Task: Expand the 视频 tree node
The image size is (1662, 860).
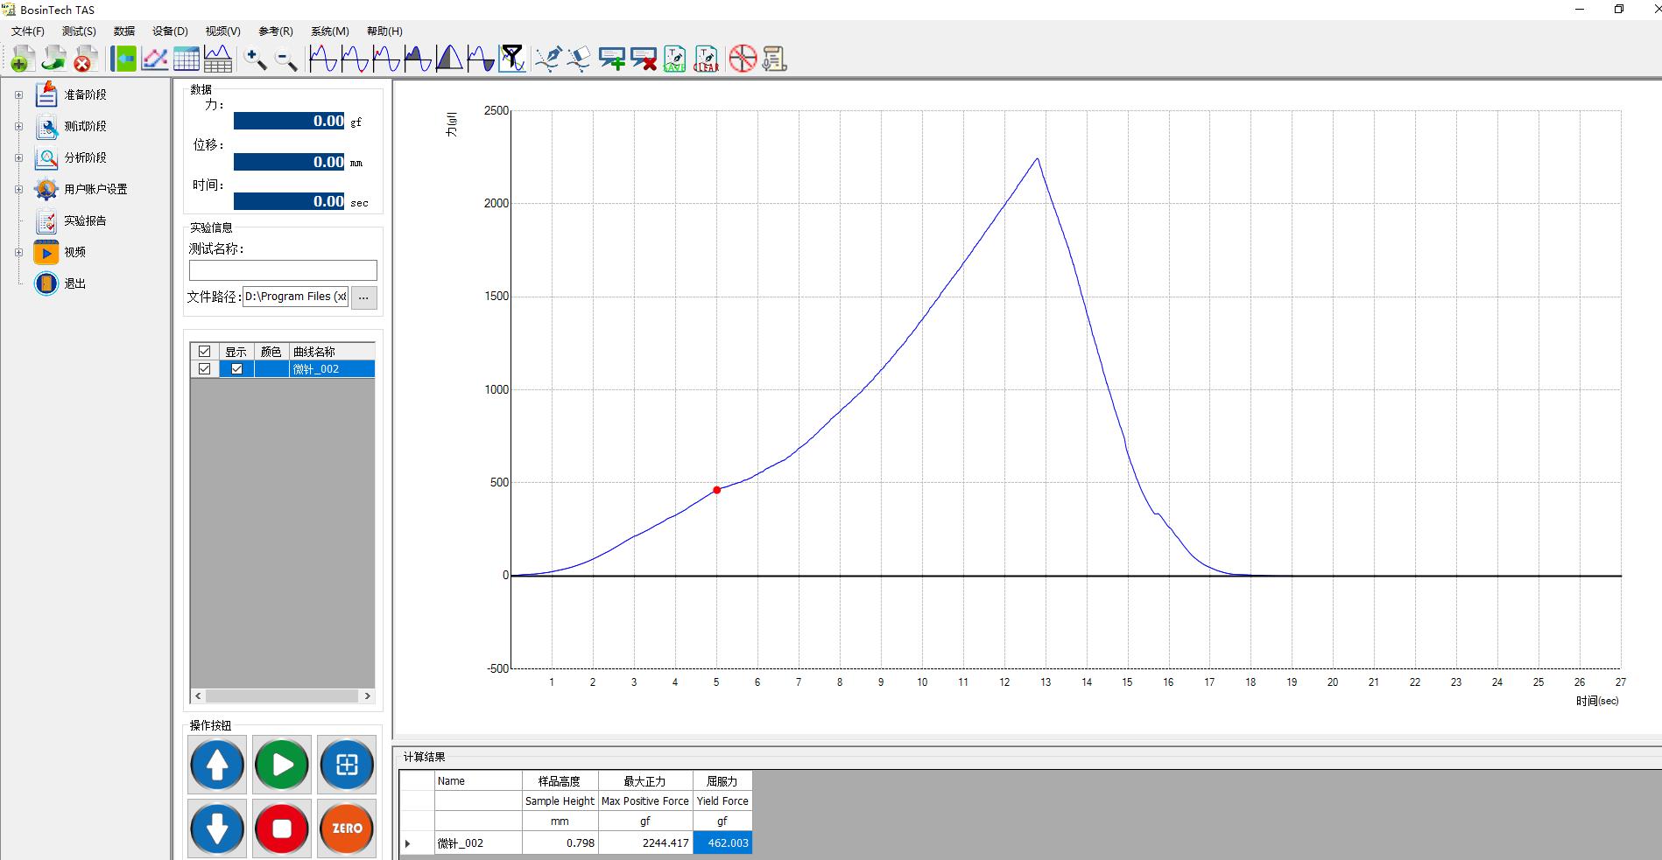Action: pos(18,252)
